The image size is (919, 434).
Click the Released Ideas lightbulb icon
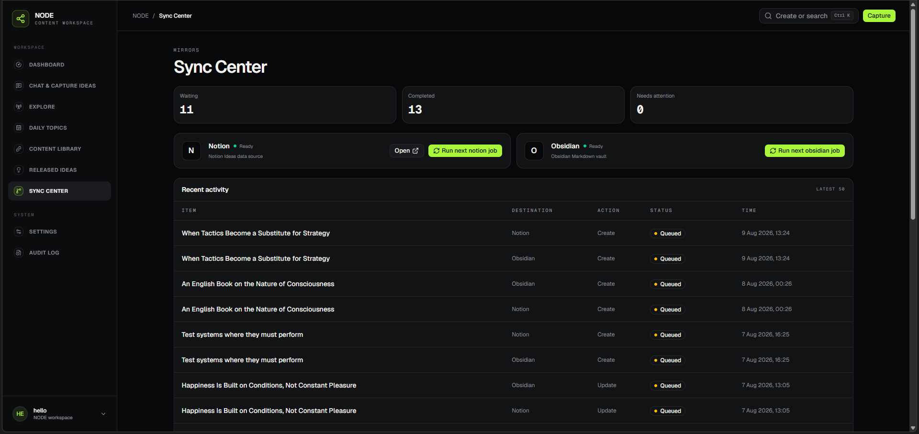[x=19, y=170]
